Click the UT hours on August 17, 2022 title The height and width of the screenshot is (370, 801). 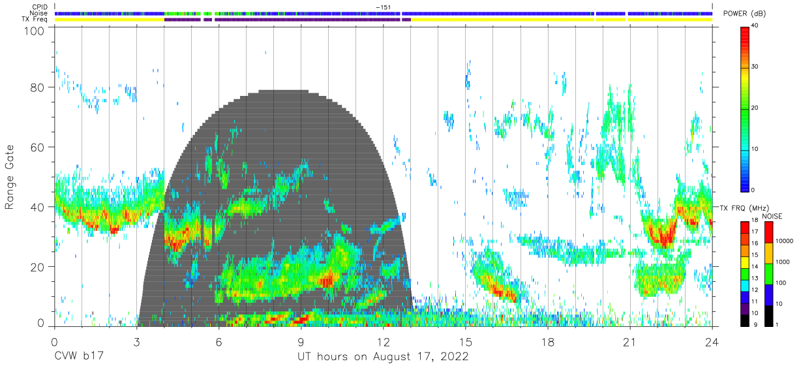(x=383, y=357)
